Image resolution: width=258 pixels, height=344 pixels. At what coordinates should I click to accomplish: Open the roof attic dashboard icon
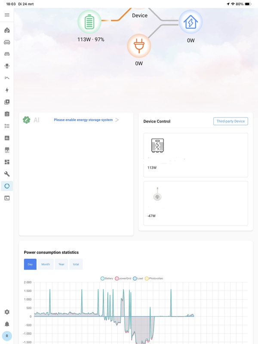[7, 78]
